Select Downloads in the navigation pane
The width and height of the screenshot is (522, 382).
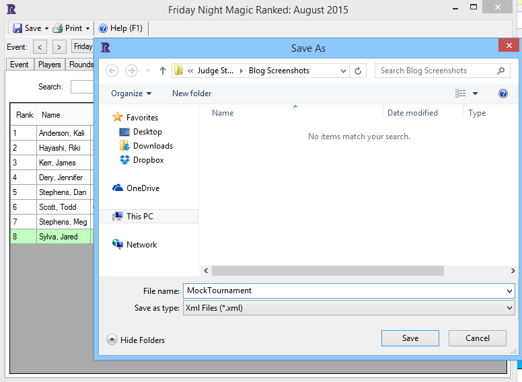(146, 146)
